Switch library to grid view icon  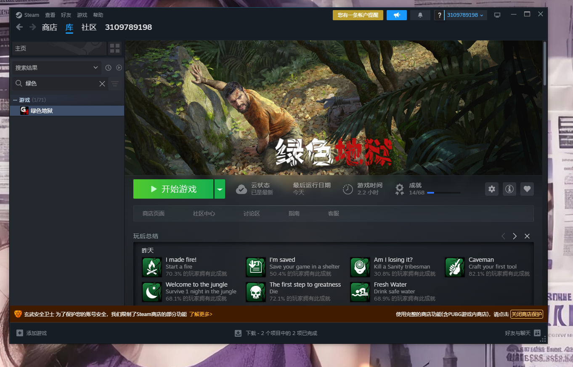(115, 48)
